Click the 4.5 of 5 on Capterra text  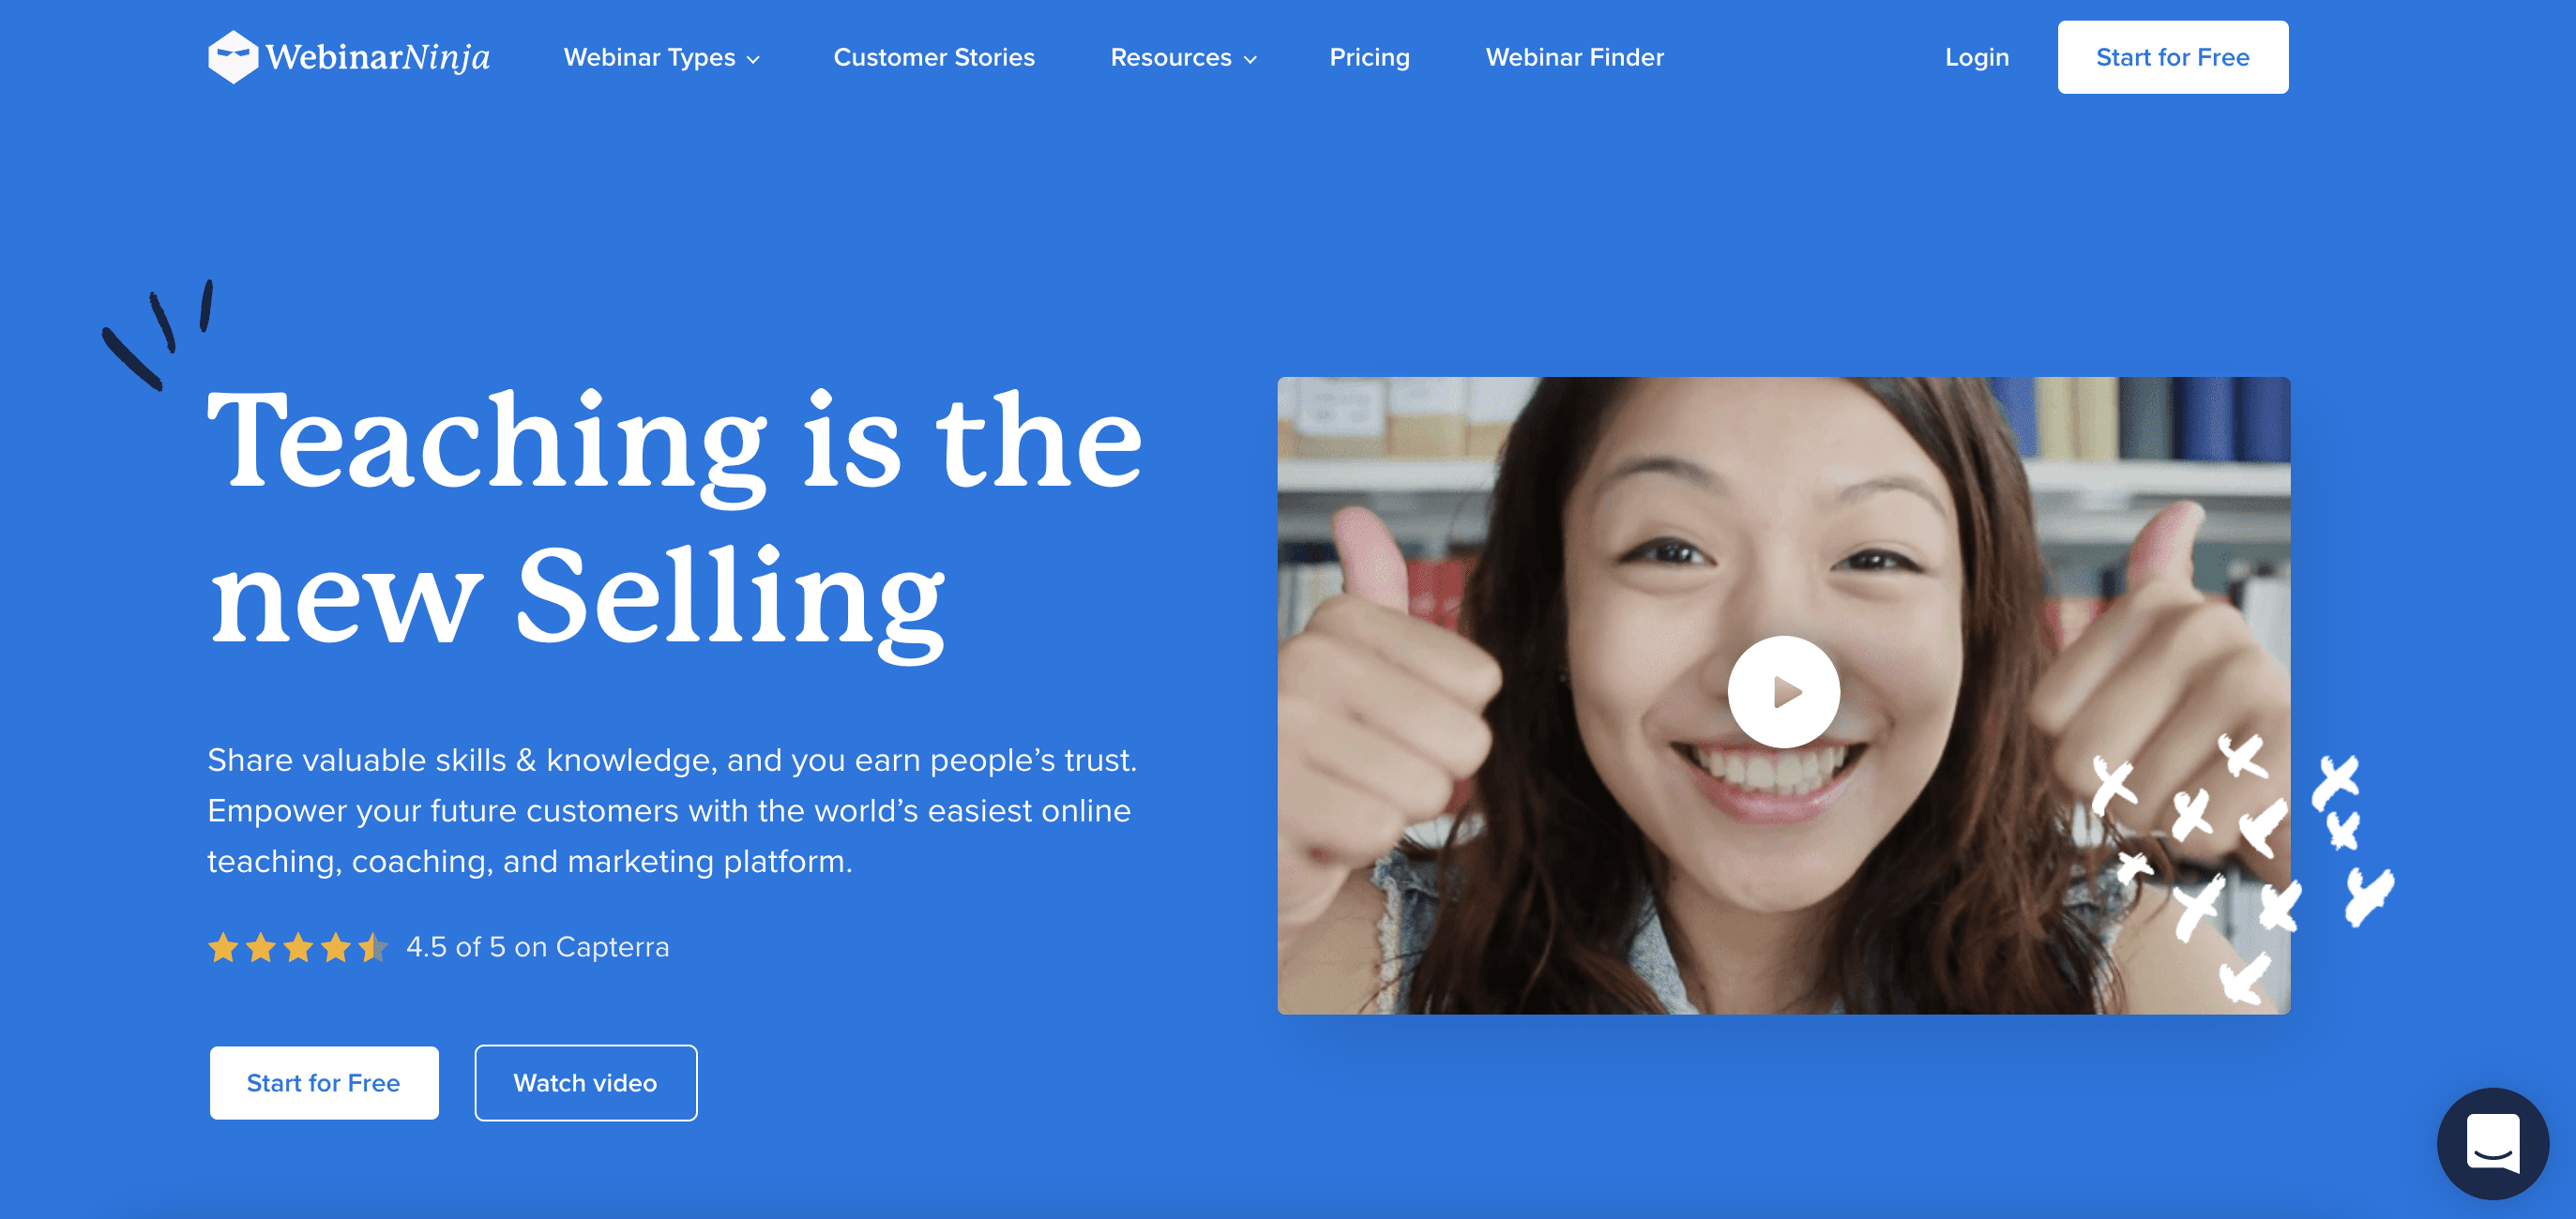(x=538, y=946)
